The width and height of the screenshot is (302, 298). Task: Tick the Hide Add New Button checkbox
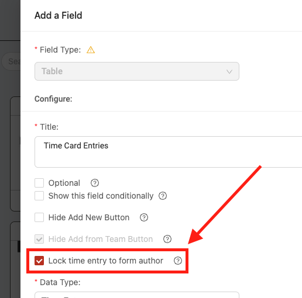(39, 217)
